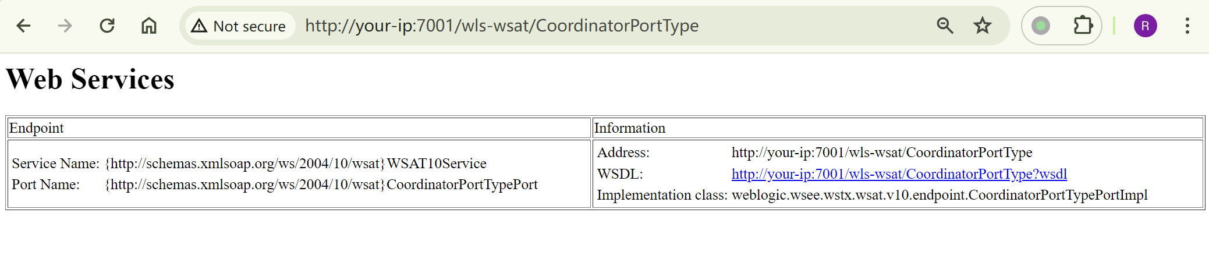Image resolution: width=1209 pixels, height=266 pixels.
Task: Click the browser forward arrow
Action: [65, 26]
